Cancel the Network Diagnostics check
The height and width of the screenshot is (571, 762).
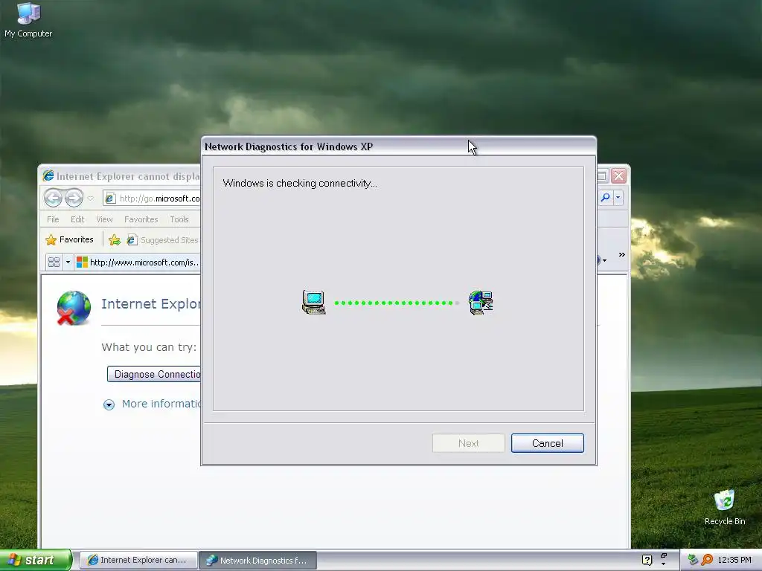(547, 443)
